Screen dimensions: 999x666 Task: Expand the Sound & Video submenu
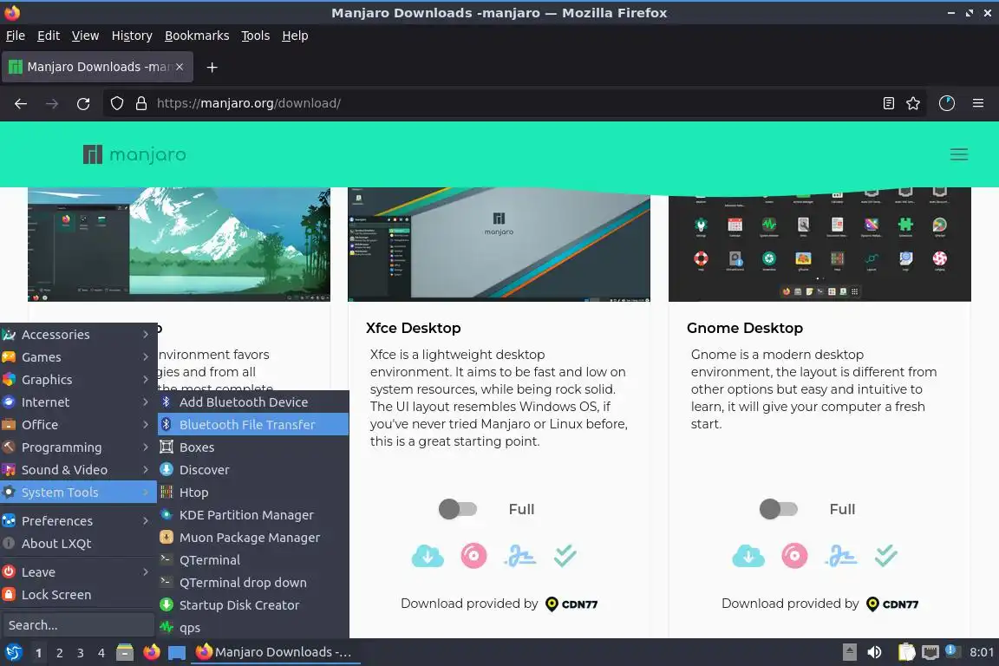(x=78, y=470)
